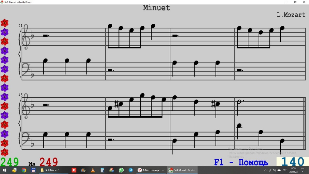Click the red total number 249
This screenshot has height=174, width=309.
click(49, 162)
